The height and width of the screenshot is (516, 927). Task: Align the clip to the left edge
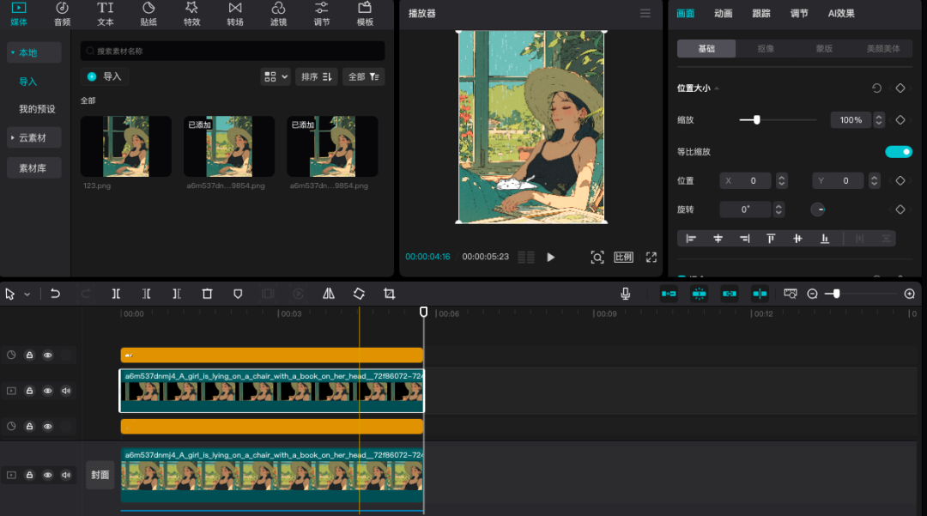(x=690, y=239)
